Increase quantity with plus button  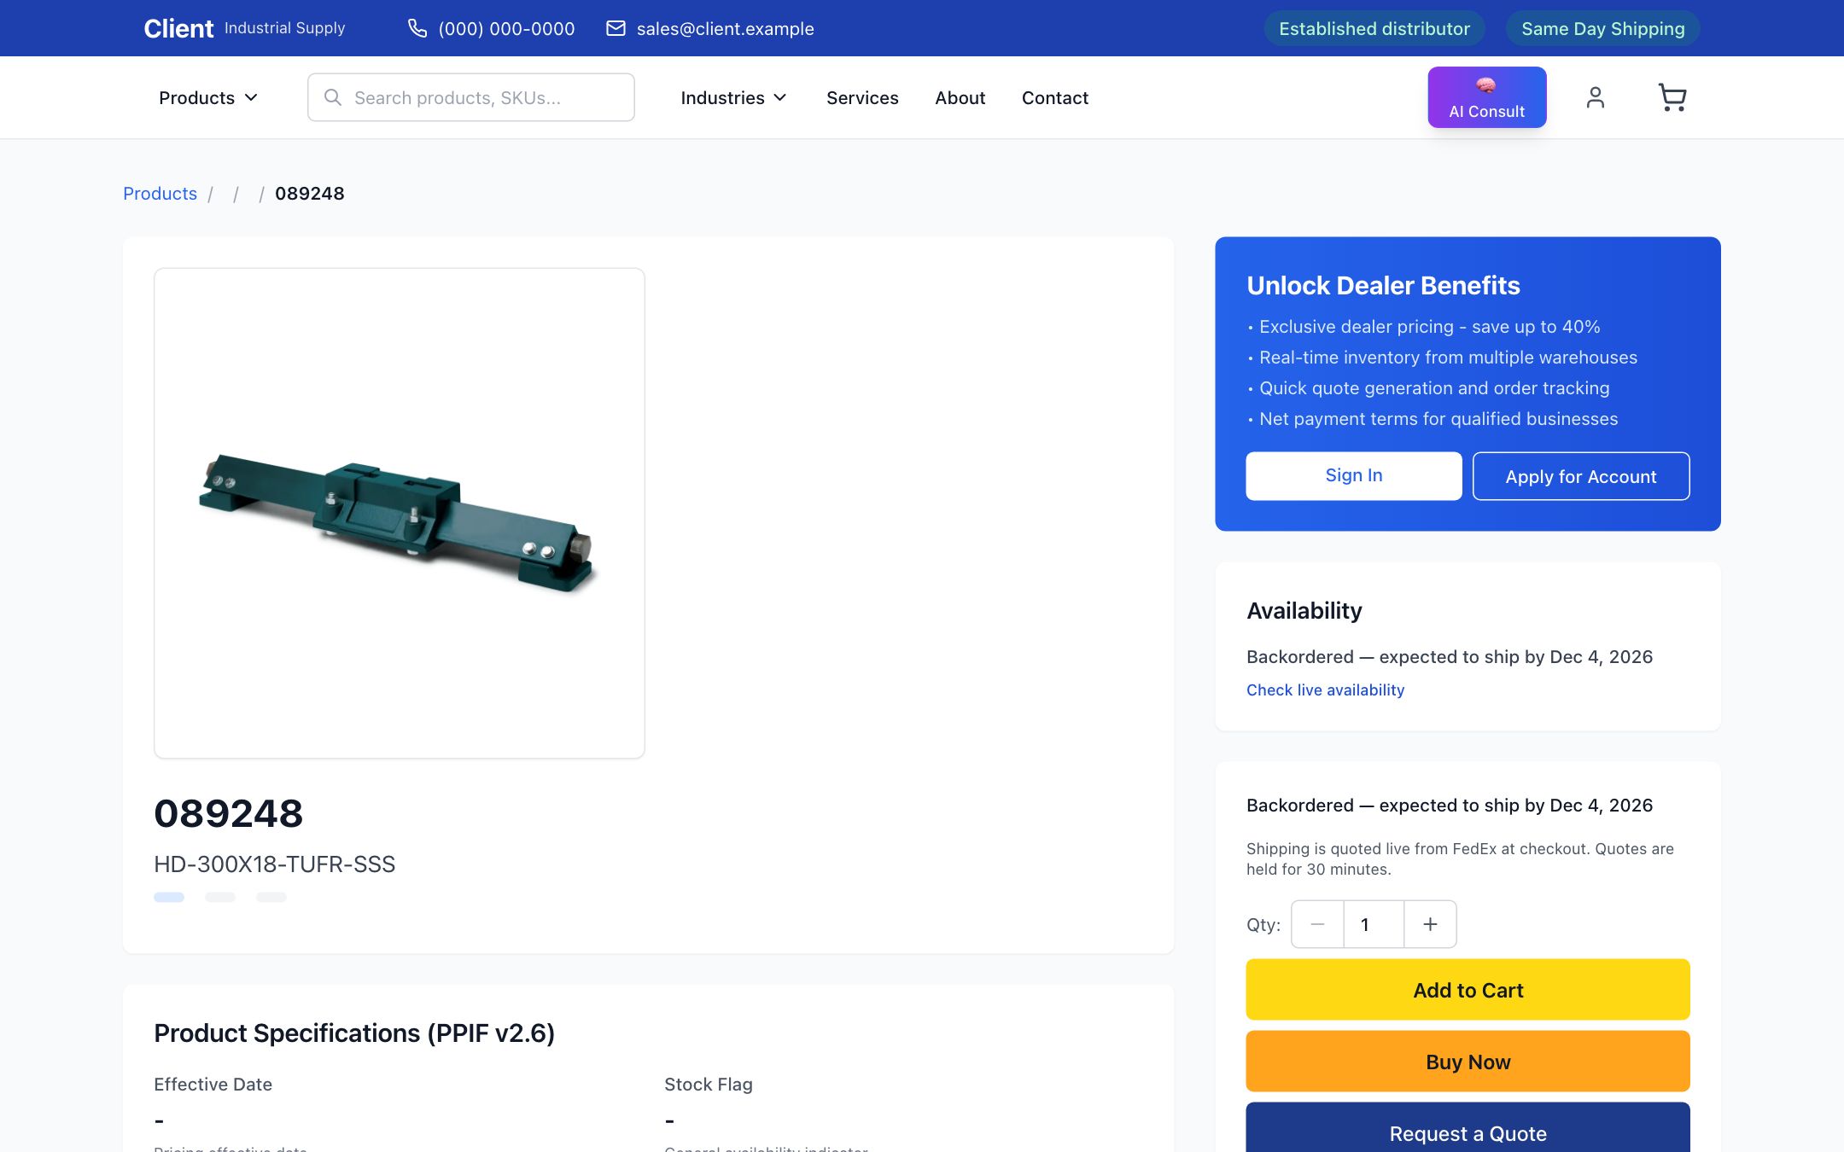click(x=1430, y=924)
